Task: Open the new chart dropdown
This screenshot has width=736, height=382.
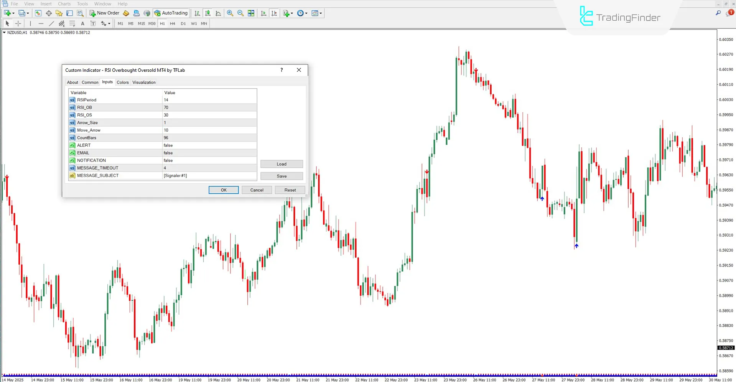Action: pos(13,13)
